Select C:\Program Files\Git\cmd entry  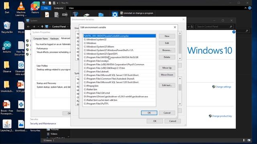click(x=119, y=93)
